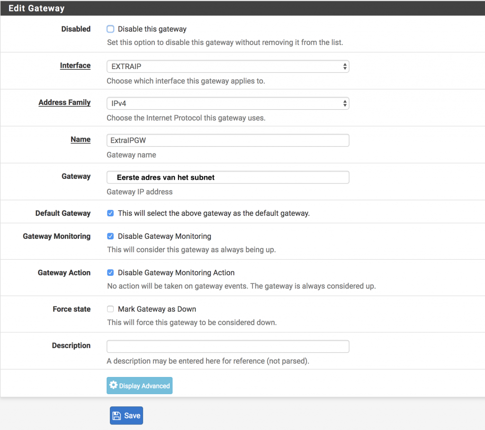Viewport: 485px width, 430px height.
Task: Save the gateway settings
Action: click(x=126, y=415)
